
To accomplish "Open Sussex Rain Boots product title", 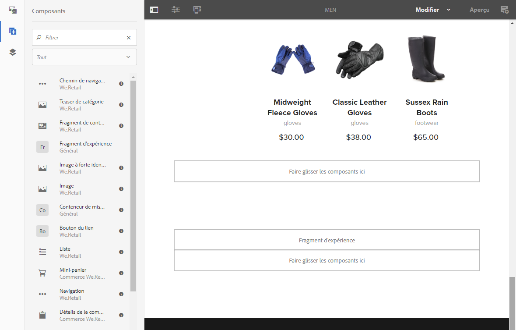I will (426, 107).
